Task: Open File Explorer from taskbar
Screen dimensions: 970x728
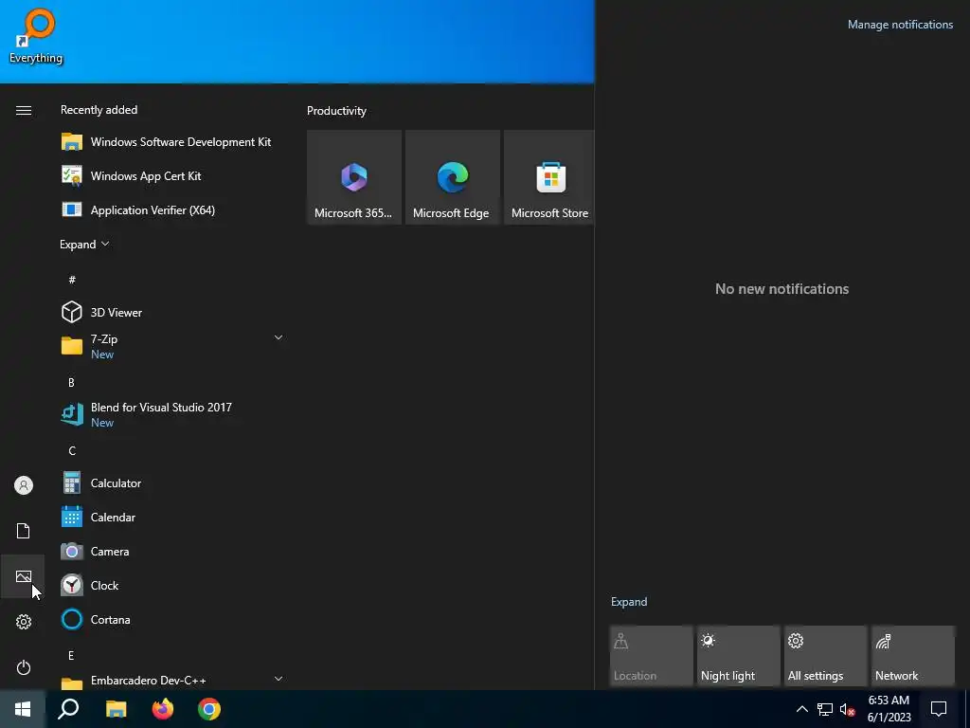Action: tap(116, 709)
